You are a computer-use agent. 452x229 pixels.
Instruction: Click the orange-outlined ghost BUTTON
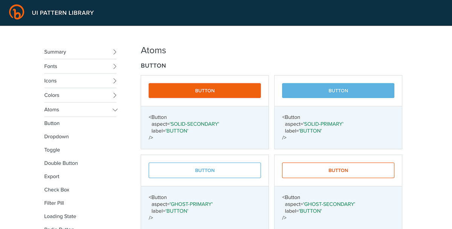[x=338, y=171]
